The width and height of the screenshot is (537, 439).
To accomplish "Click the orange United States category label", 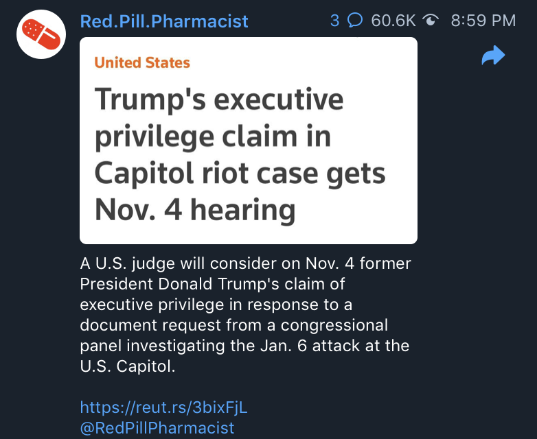I will pyautogui.click(x=142, y=62).
